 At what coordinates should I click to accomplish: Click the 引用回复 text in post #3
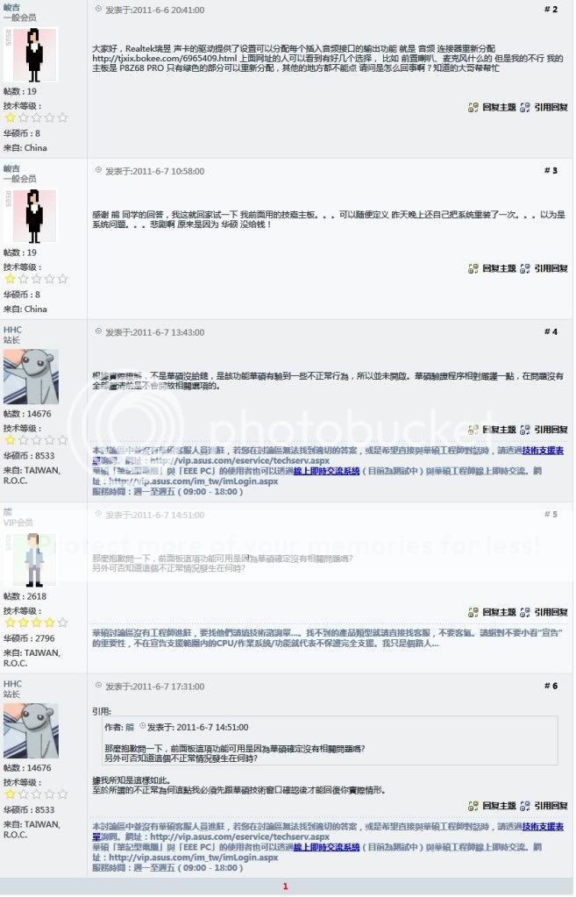pos(551,268)
